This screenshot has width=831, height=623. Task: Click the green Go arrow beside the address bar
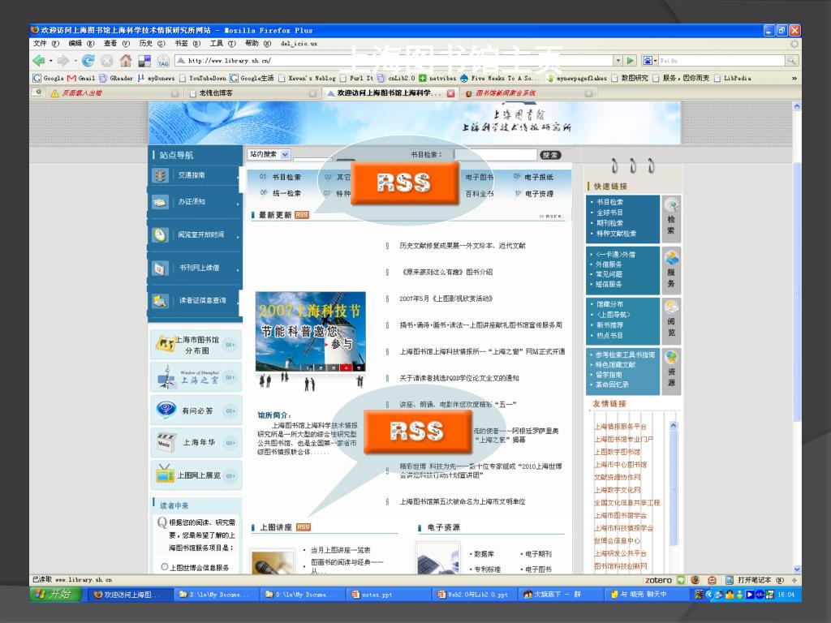[x=630, y=61]
